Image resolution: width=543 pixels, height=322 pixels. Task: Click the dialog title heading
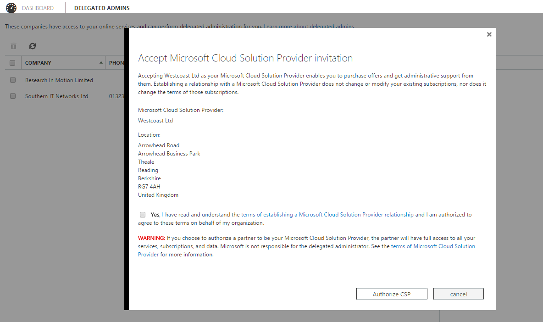pyautogui.click(x=245, y=58)
